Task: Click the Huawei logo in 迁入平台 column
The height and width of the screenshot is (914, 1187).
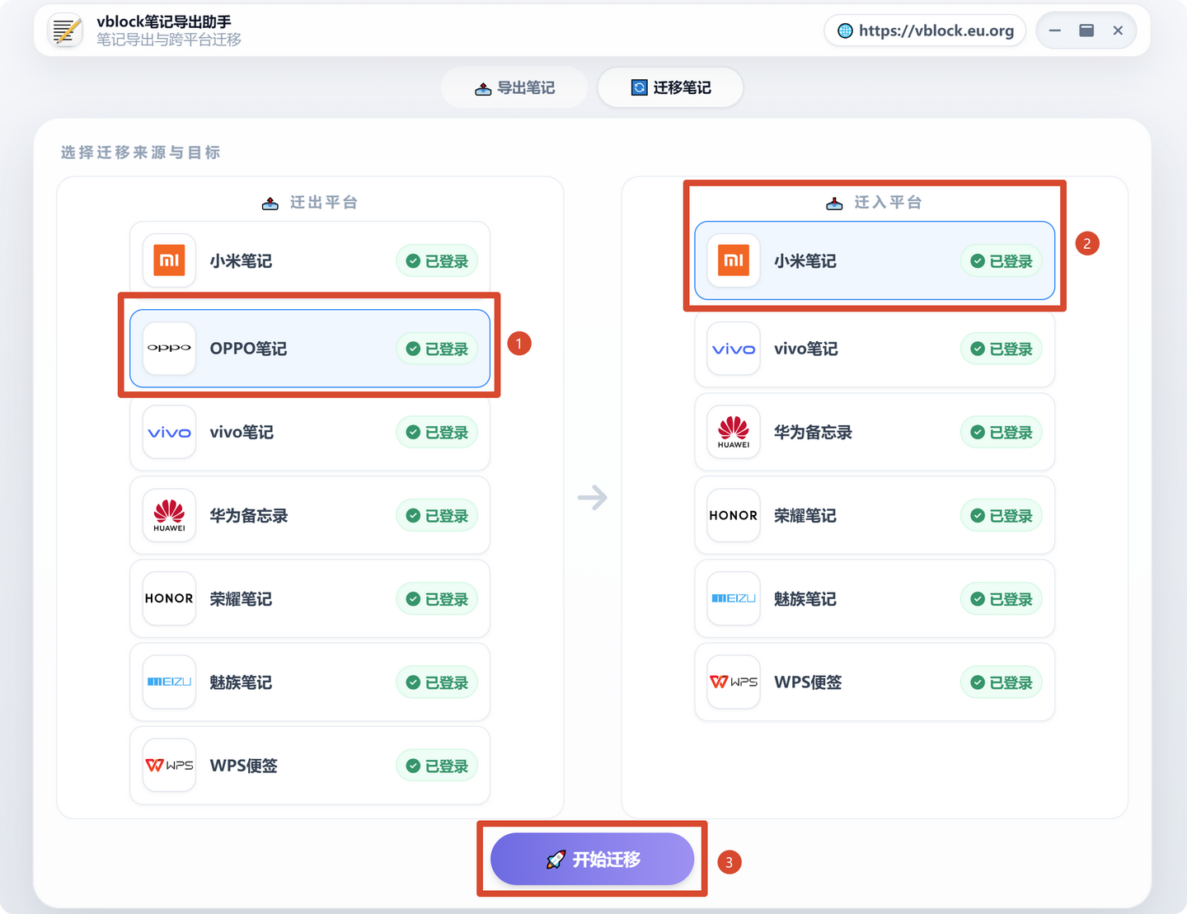Action: pos(734,432)
